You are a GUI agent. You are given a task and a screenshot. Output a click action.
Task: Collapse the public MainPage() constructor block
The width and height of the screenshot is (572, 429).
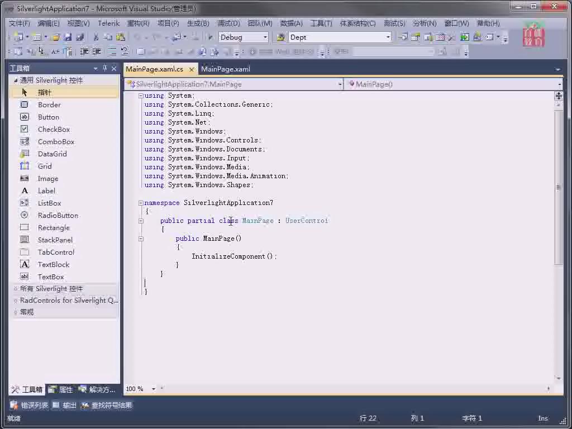141,239
